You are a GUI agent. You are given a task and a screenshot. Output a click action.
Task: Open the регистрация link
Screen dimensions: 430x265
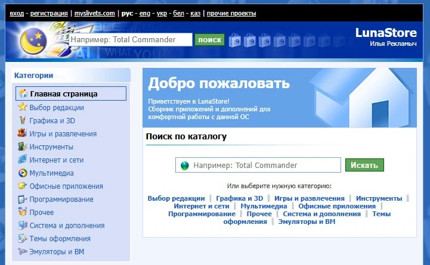point(49,13)
